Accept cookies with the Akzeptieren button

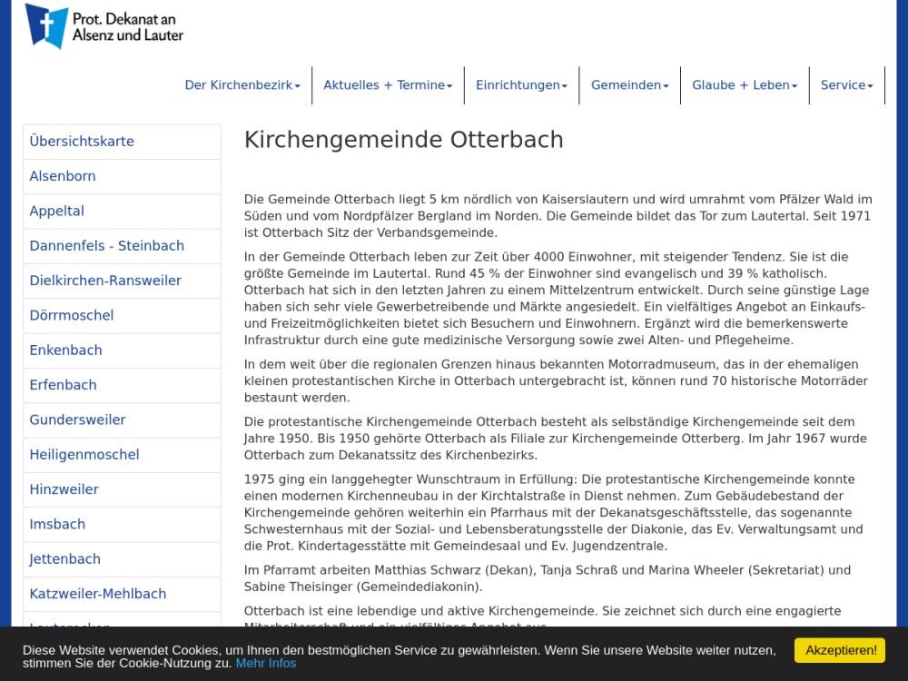[839, 650]
